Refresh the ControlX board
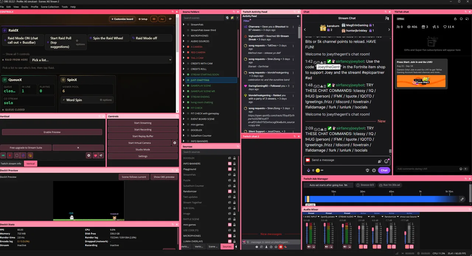Viewport: 472px width, 256px height. (x=170, y=19)
